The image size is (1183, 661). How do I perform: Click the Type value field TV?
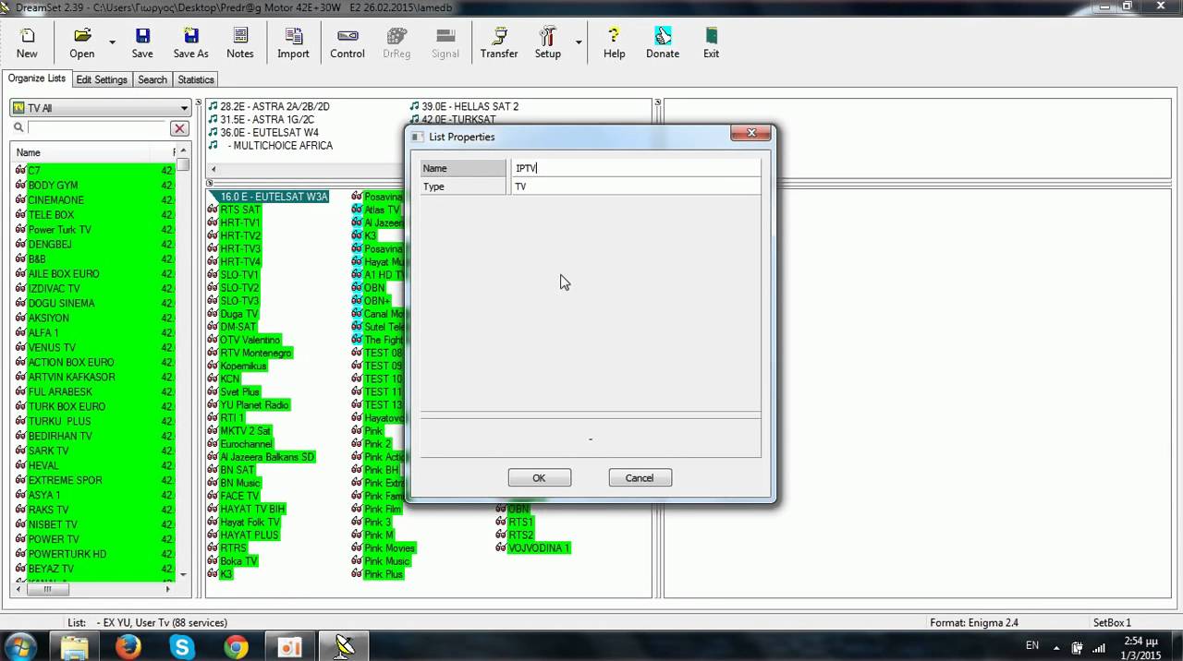click(x=636, y=186)
